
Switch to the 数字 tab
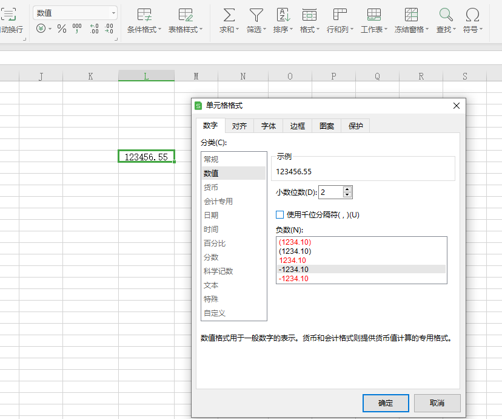pyautogui.click(x=210, y=125)
